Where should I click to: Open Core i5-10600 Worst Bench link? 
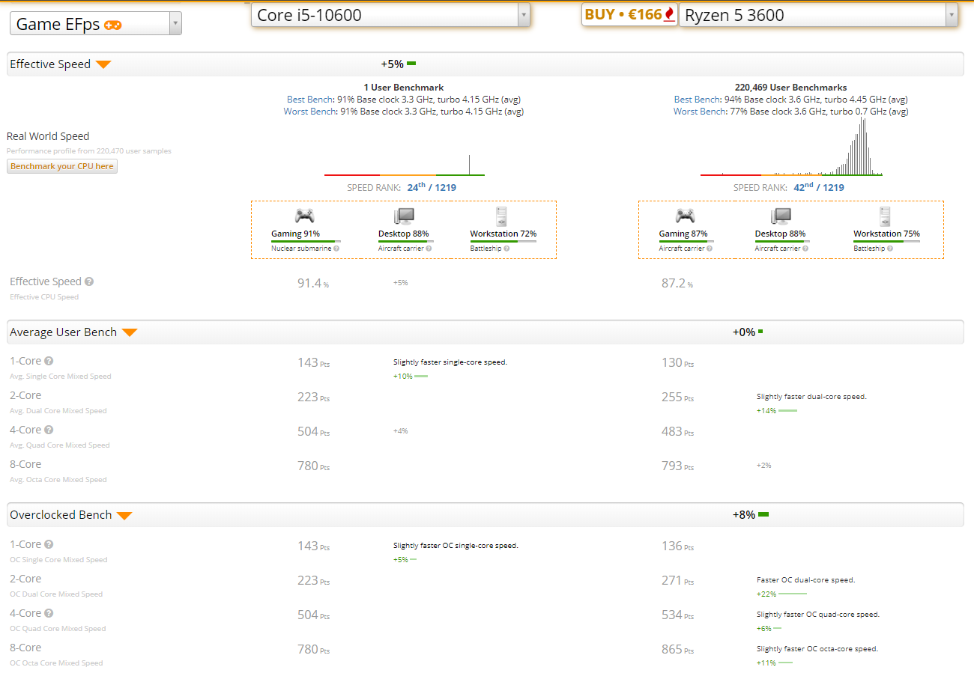pyautogui.click(x=308, y=112)
